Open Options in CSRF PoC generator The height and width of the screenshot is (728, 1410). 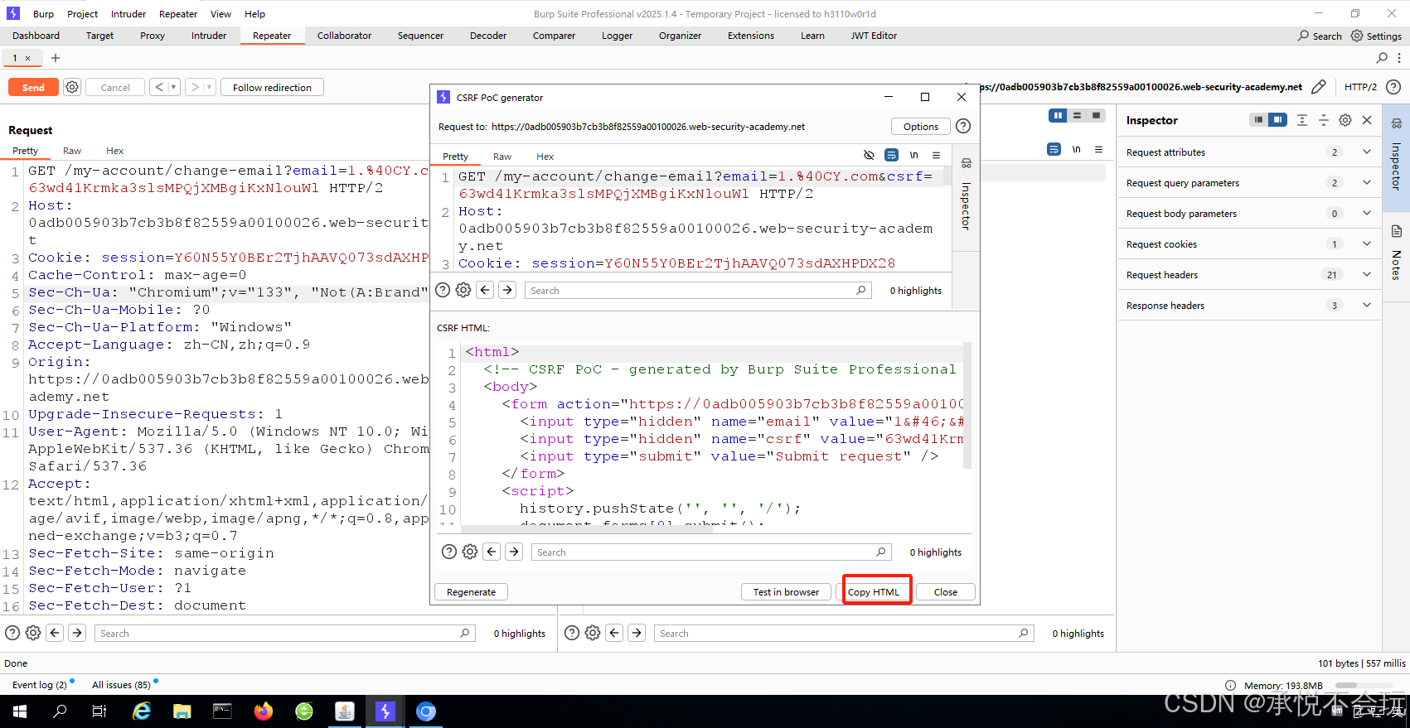point(921,127)
